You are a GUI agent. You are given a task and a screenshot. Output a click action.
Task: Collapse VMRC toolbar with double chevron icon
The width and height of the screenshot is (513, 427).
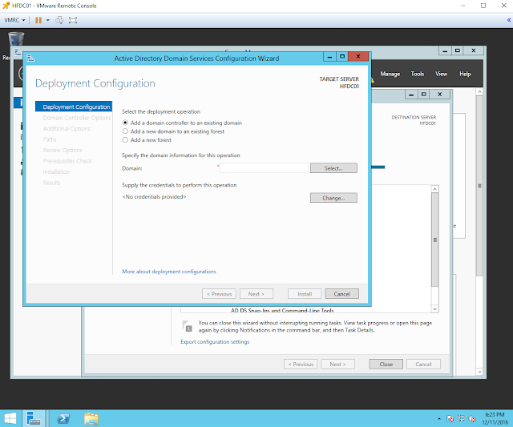pyautogui.click(x=509, y=20)
